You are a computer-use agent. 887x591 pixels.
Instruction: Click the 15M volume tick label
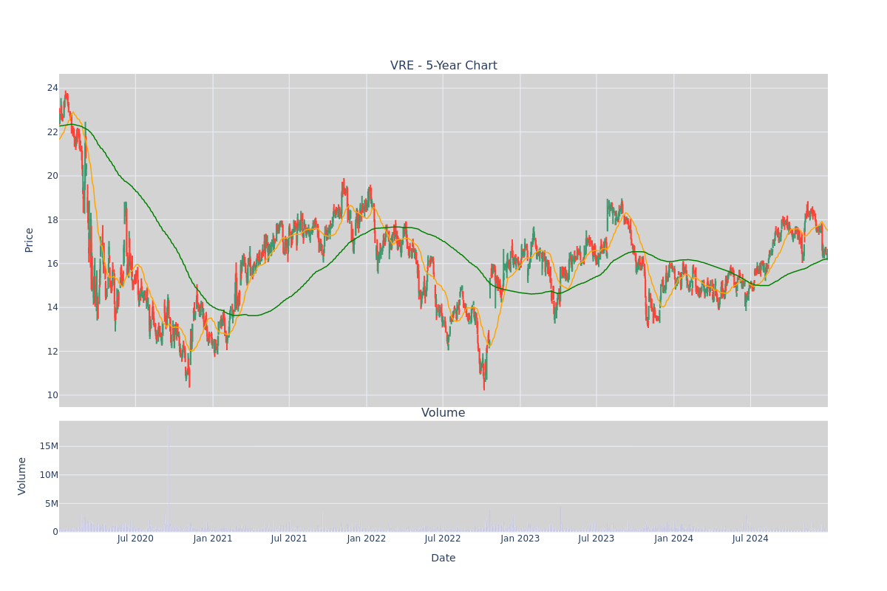click(x=49, y=446)
